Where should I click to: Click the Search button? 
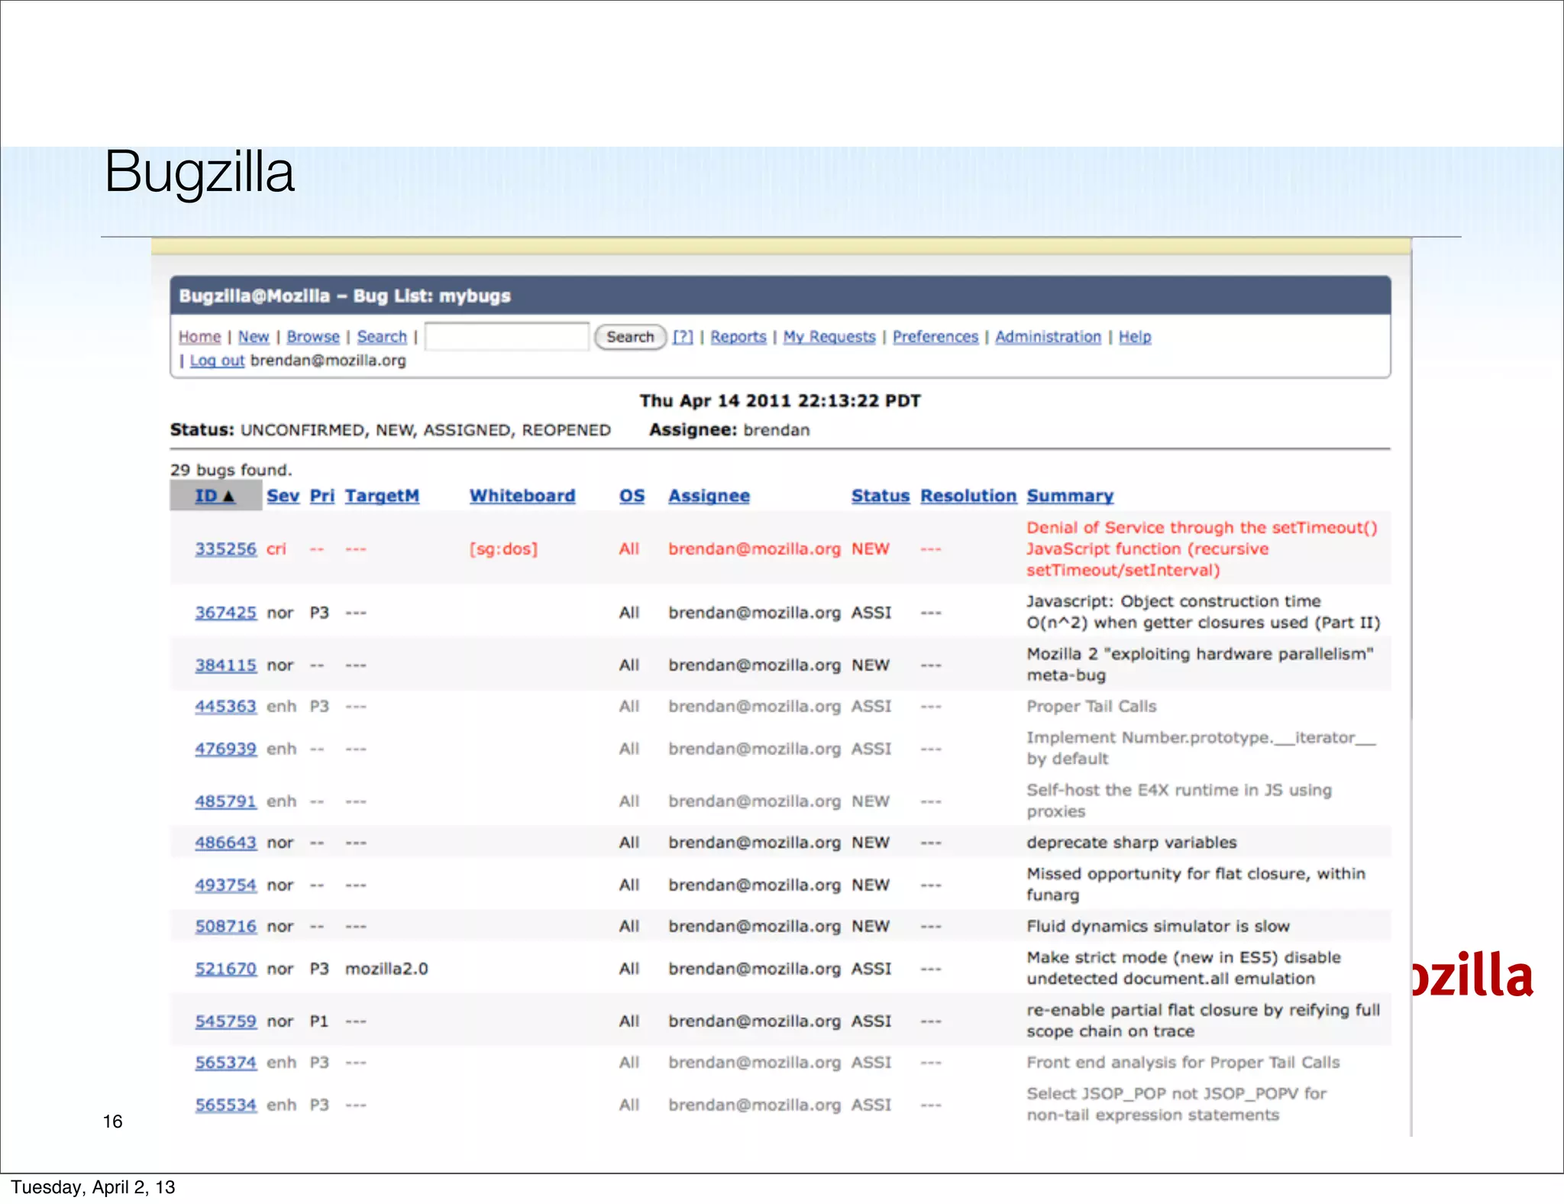point(630,337)
